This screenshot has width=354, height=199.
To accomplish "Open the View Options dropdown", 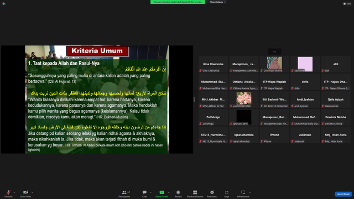I will (x=217, y=2).
